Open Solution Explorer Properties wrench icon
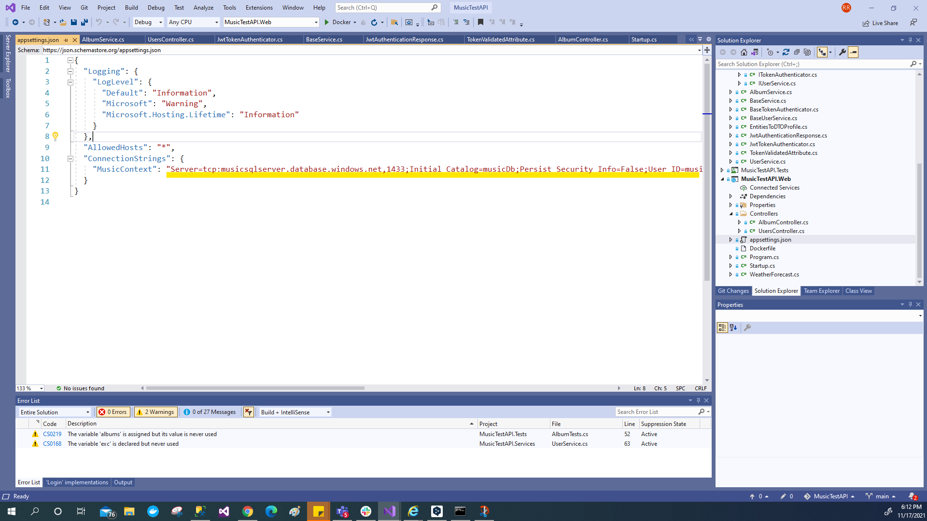 843,52
